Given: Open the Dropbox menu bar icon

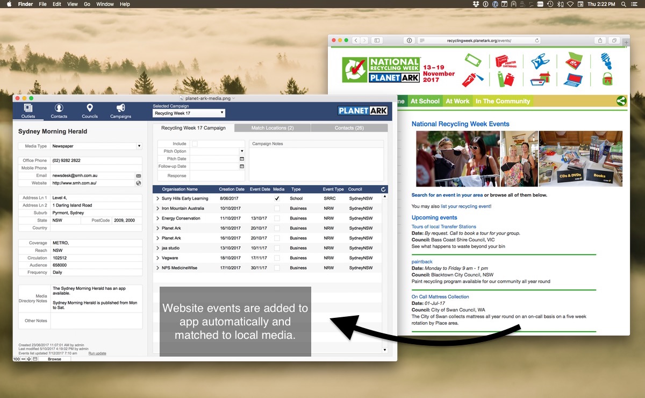Looking at the screenshot, I should 476,4.
